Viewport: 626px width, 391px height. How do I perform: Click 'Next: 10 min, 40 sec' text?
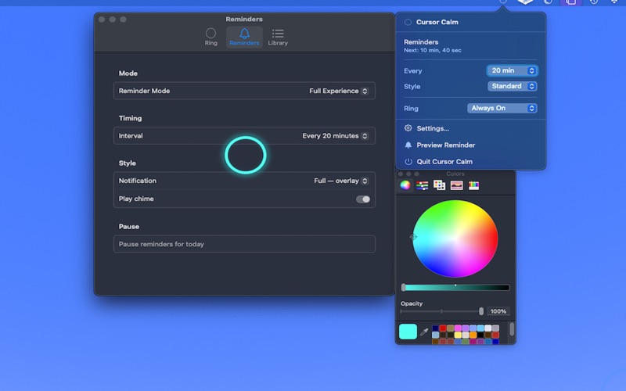coord(433,50)
